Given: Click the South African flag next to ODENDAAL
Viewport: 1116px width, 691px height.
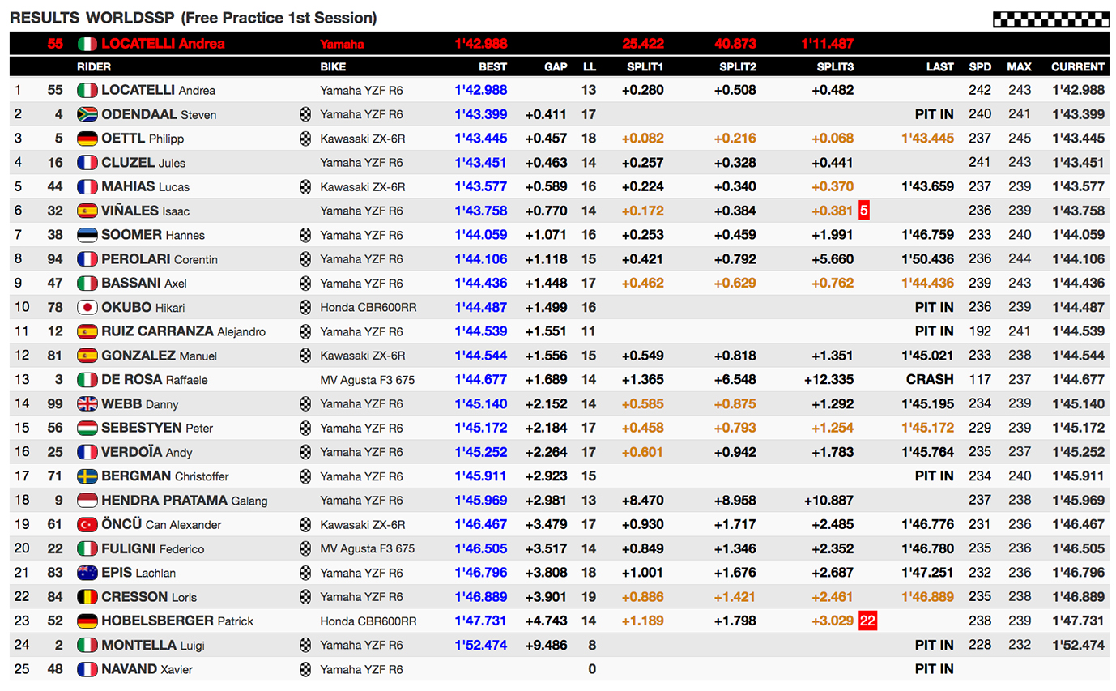Looking at the screenshot, I should [x=87, y=115].
